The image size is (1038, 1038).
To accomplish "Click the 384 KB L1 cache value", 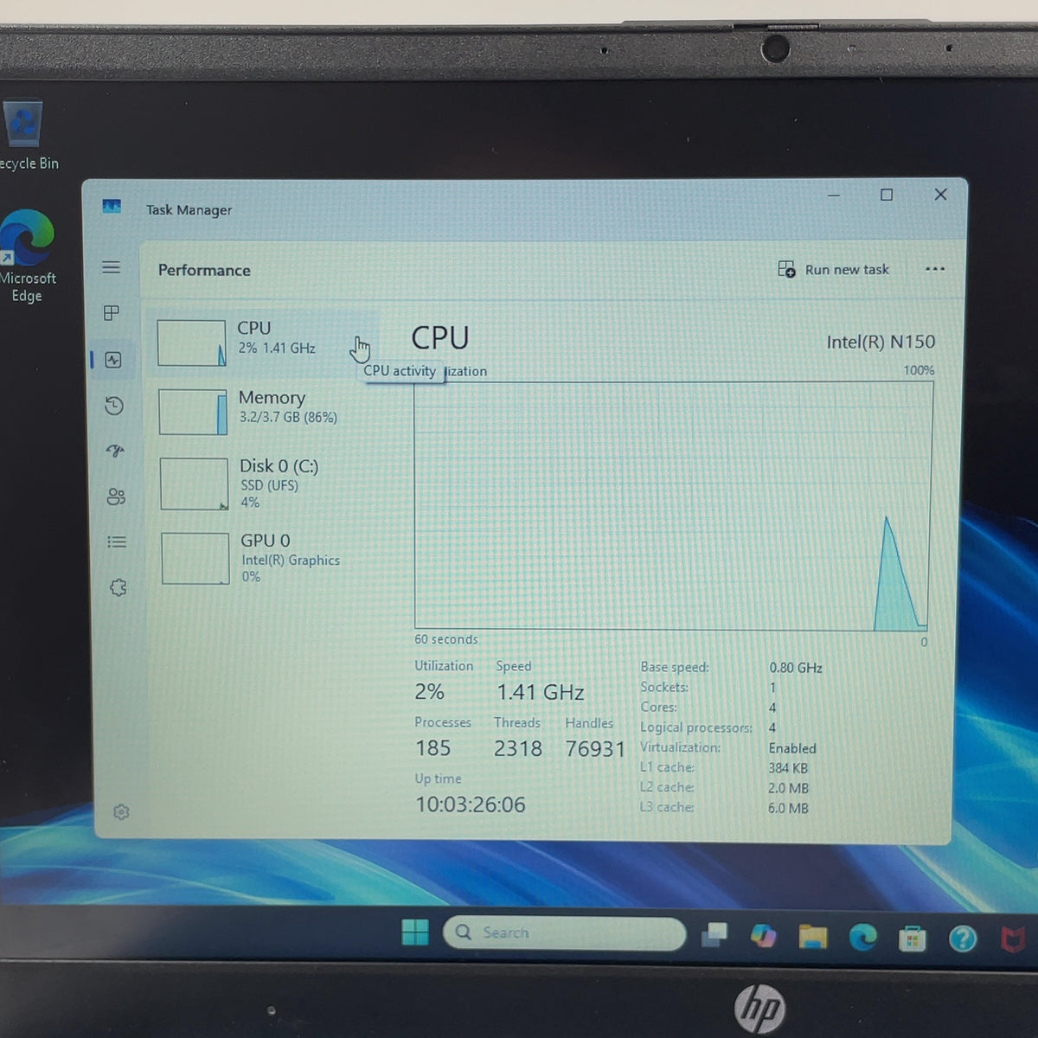I will pyautogui.click(x=788, y=768).
